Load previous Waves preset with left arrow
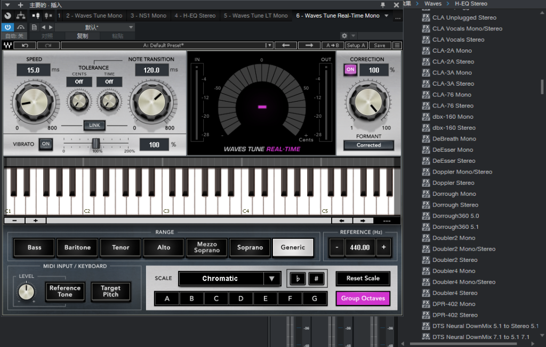The width and height of the screenshot is (546, 347). point(286,45)
